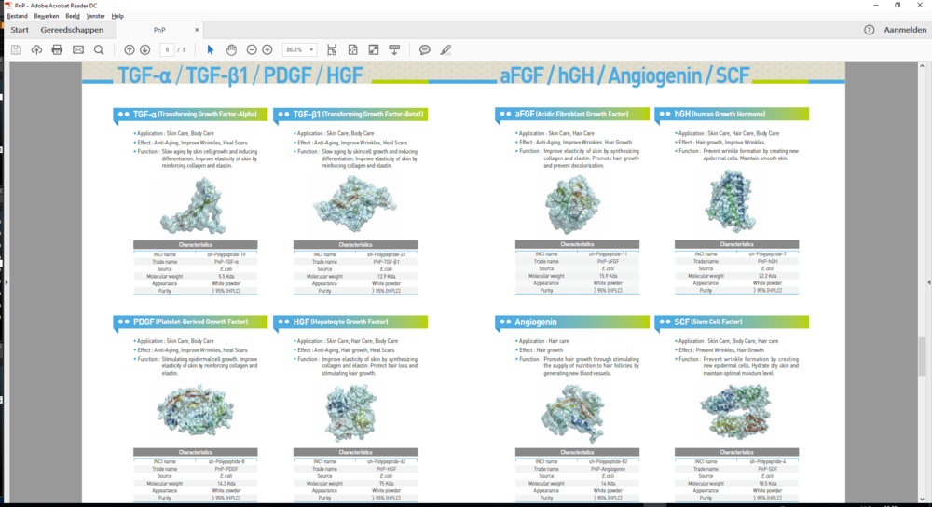Image resolution: width=932 pixels, height=507 pixels.
Task: Open the Beeld menu
Action: click(73, 16)
